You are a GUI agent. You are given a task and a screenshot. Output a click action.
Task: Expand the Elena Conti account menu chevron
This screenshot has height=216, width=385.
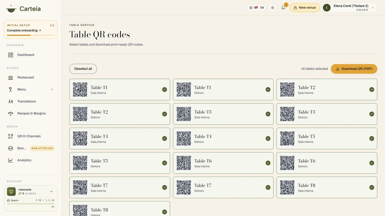tap(373, 8)
